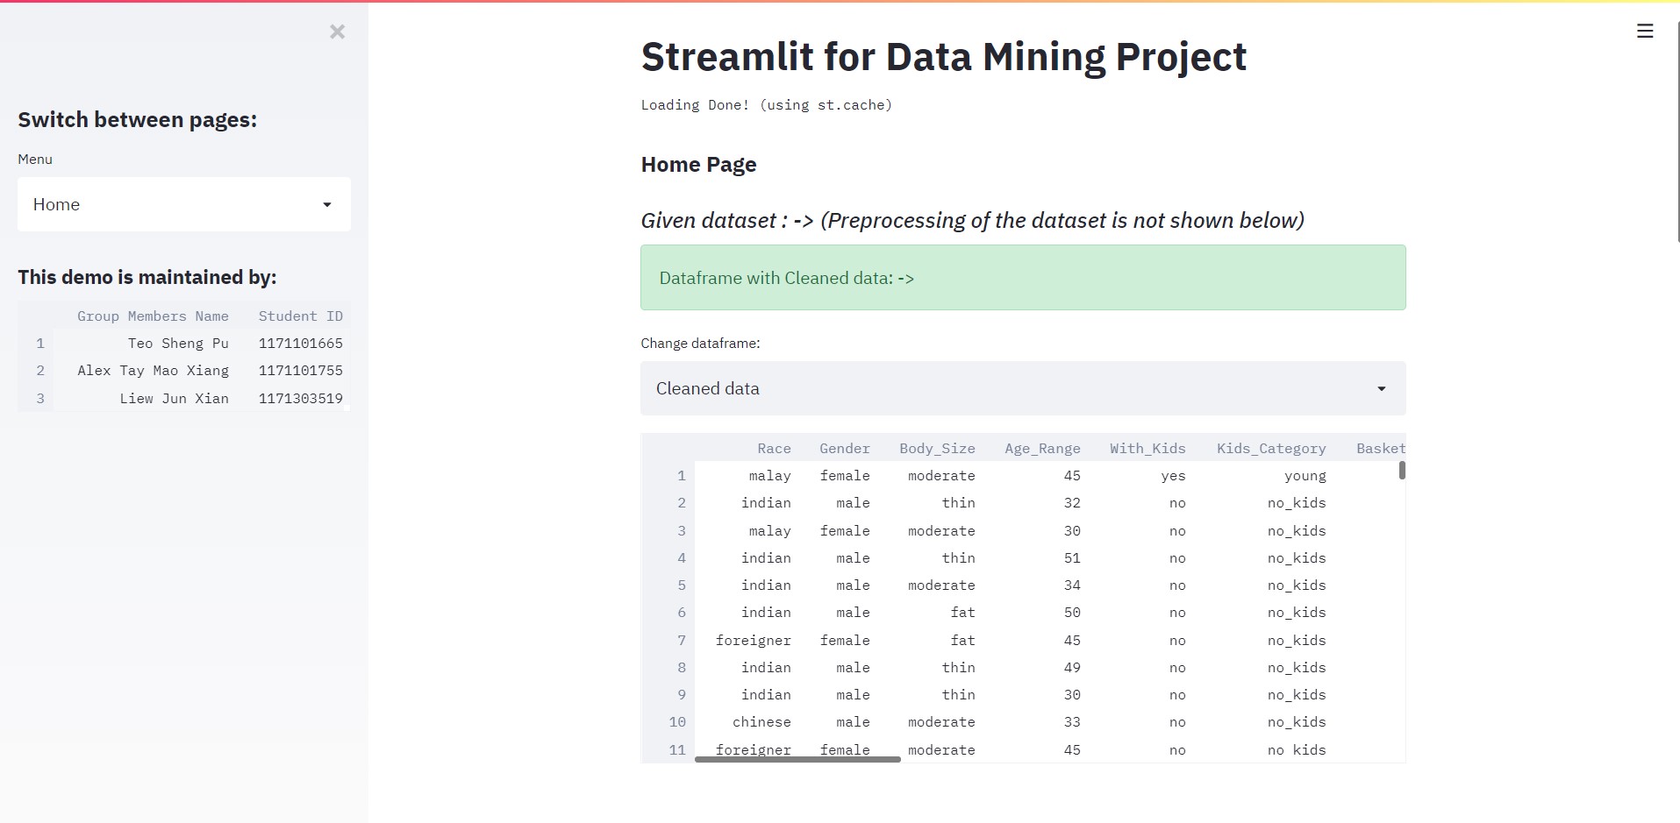Screen dimensions: 1680x823
Task: Click the Age_Range column header
Action: click(x=1042, y=448)
